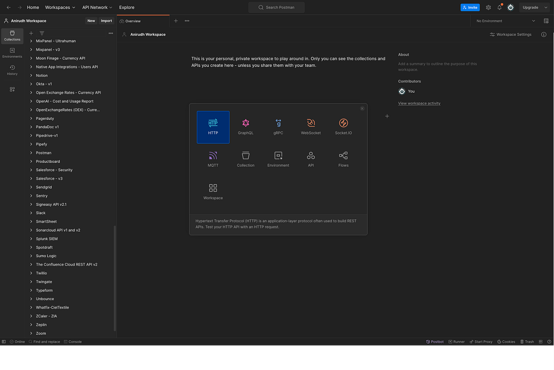Open the WebSocket request creator
The image size is (554, 370).
click(x=311, y=127)
